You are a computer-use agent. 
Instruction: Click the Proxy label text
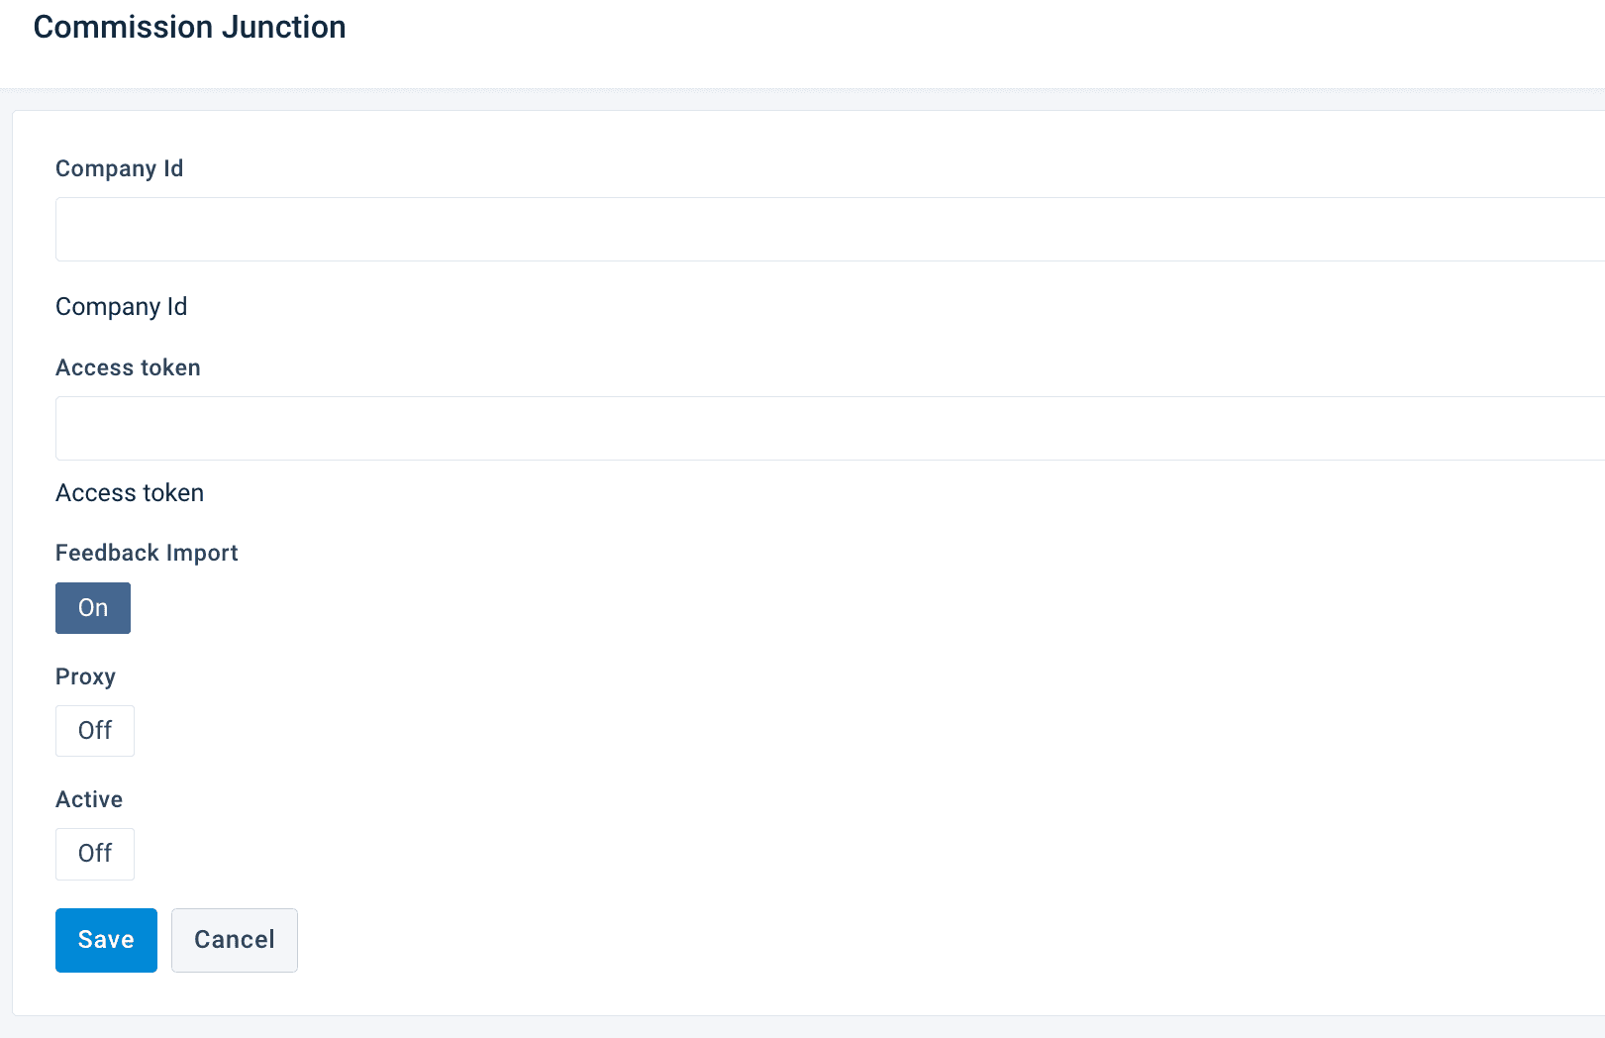85,676
